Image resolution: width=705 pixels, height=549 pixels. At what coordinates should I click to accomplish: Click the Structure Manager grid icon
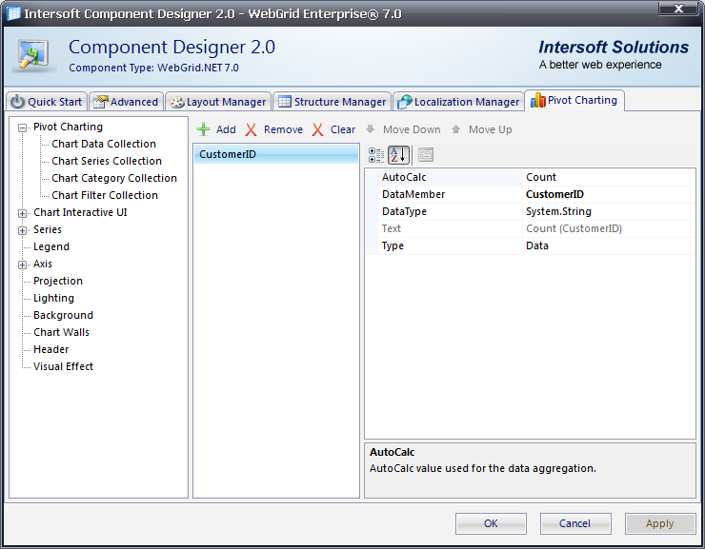point(285,102)
